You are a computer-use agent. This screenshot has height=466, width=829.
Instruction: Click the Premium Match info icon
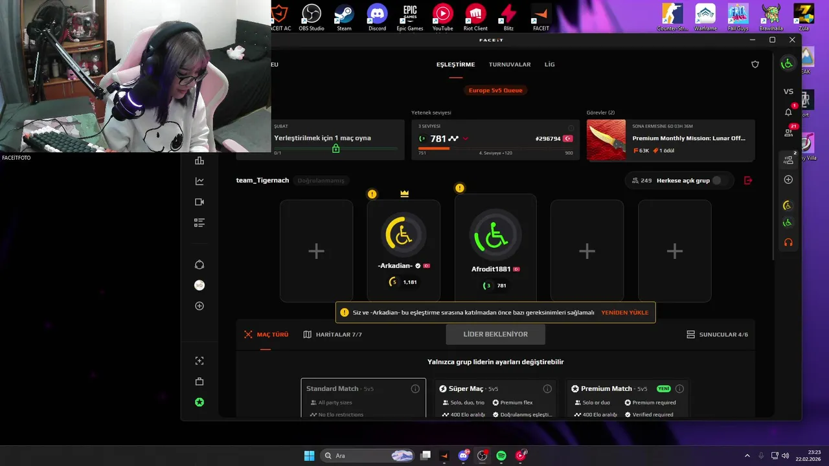click(x=679, y=389)
